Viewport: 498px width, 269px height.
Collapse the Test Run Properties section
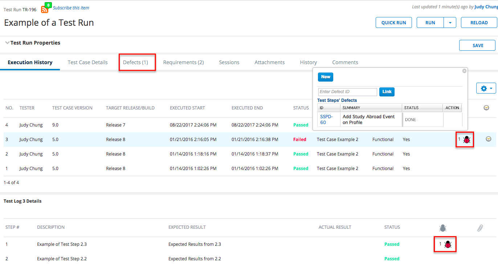click(x=7, y=43)
